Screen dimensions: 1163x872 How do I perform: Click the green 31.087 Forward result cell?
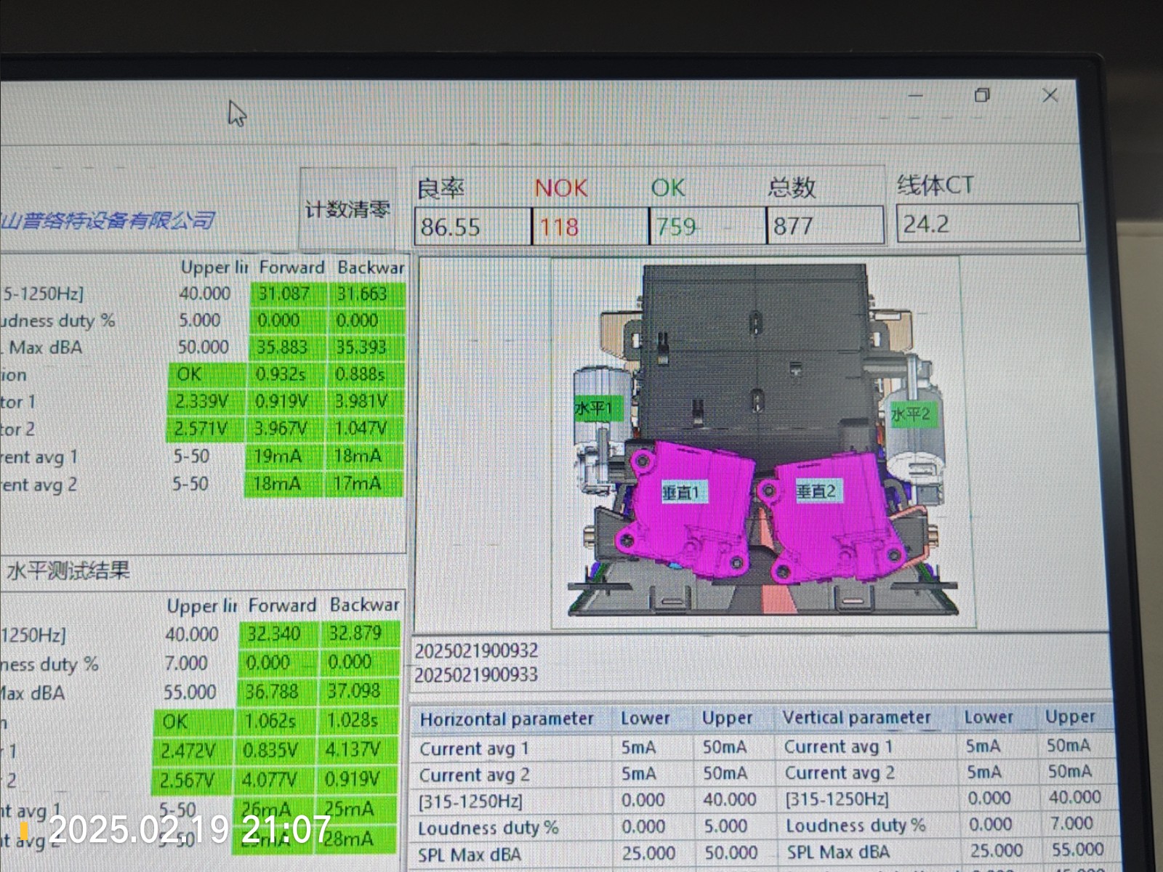point(283,294)
